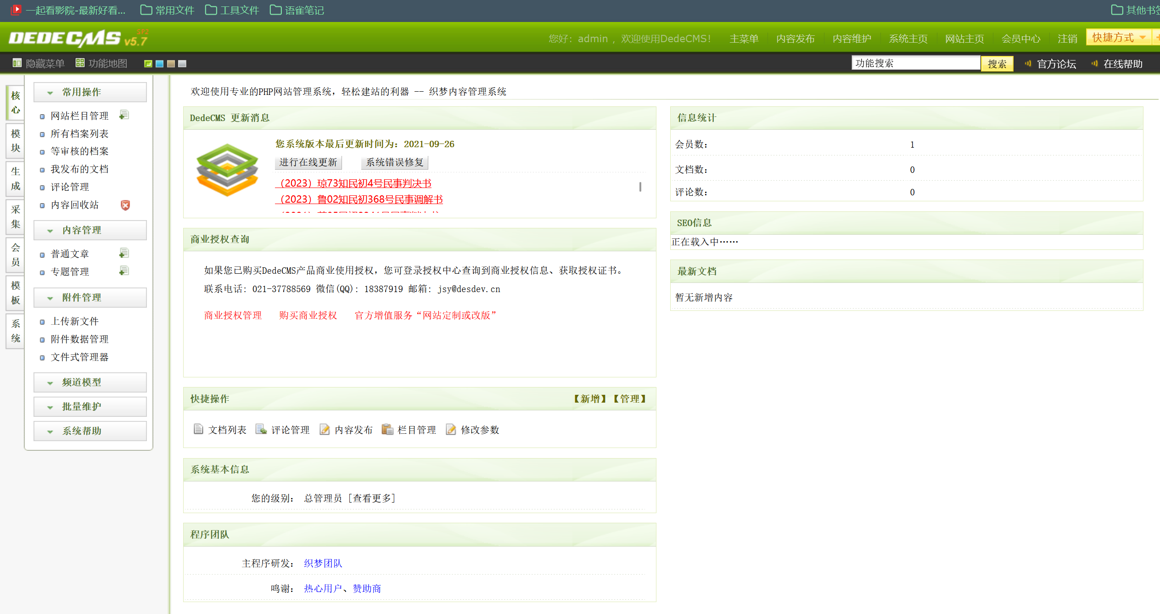Collapse the 附件管理 menu section
The height and width of the screenshot is (614, 1160).
(90, 298)
